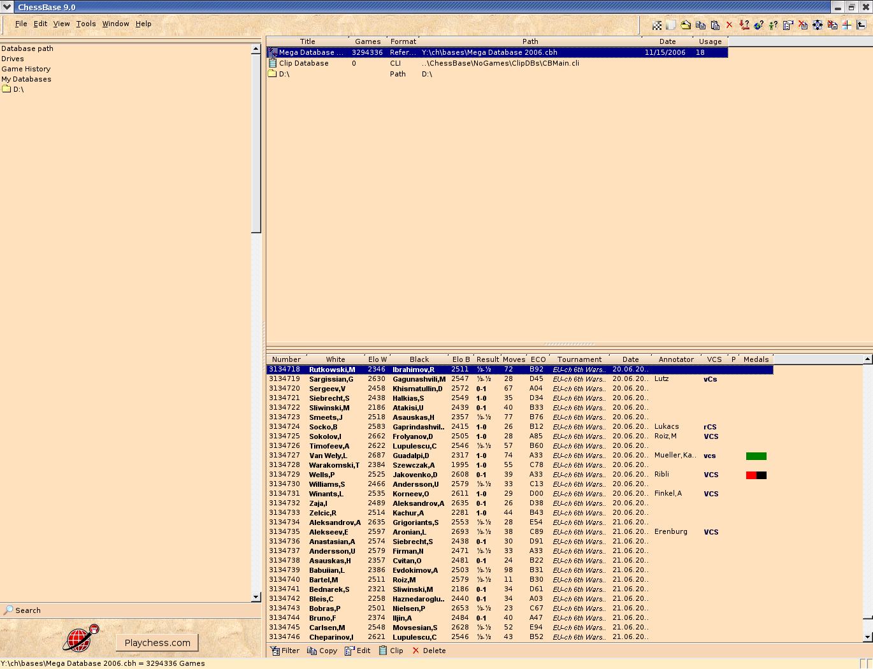The height and width of the screenshot is (669, 873).
Task: Click the green player question-mark toolbar icon
Action: (x=773, y=25)
